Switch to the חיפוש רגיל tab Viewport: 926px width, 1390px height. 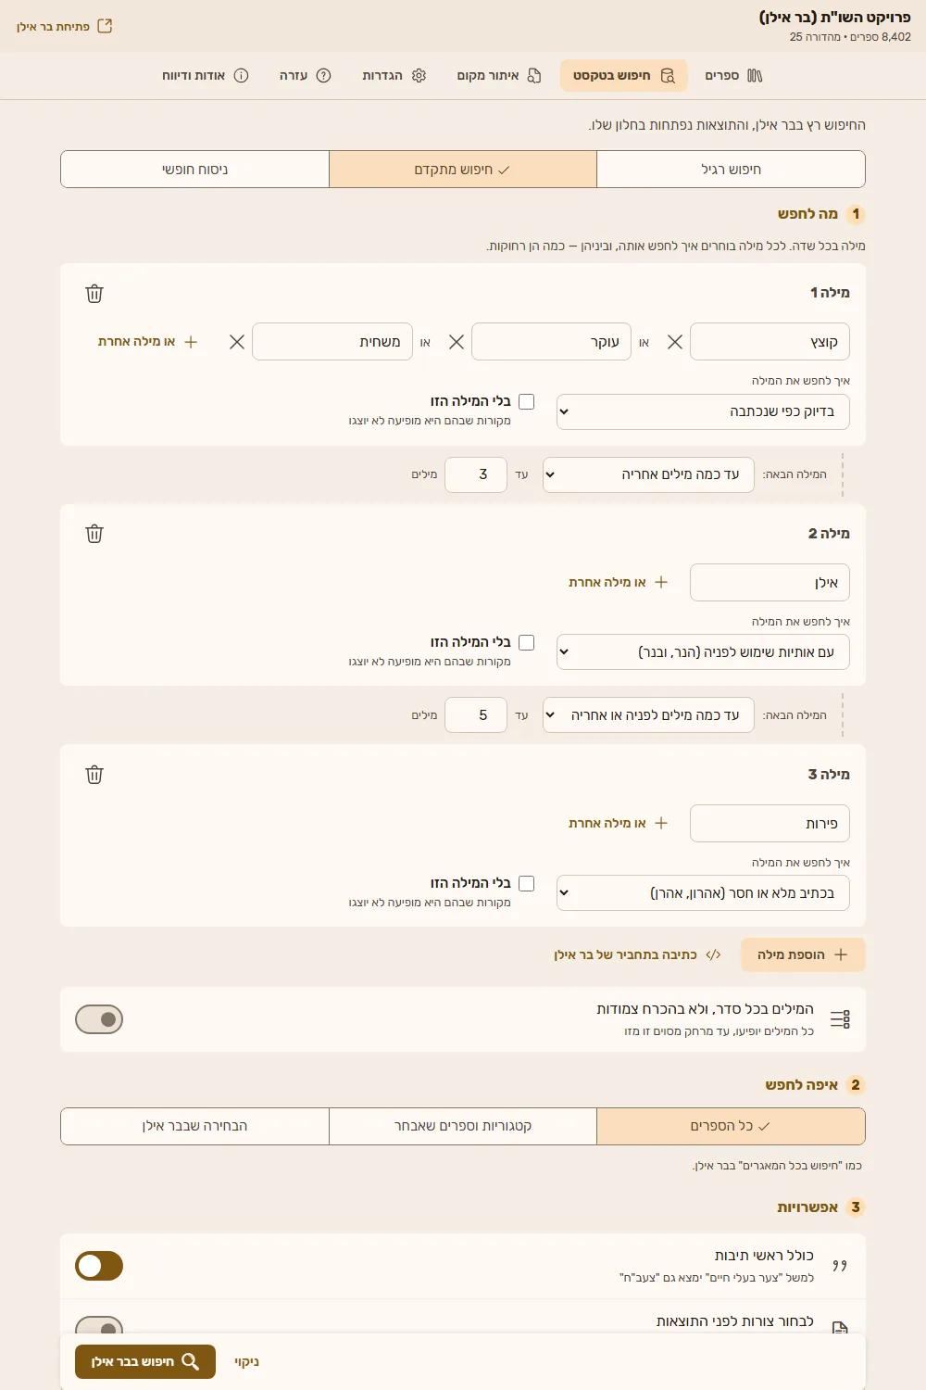pyautogui.click(x=731, y=170)
